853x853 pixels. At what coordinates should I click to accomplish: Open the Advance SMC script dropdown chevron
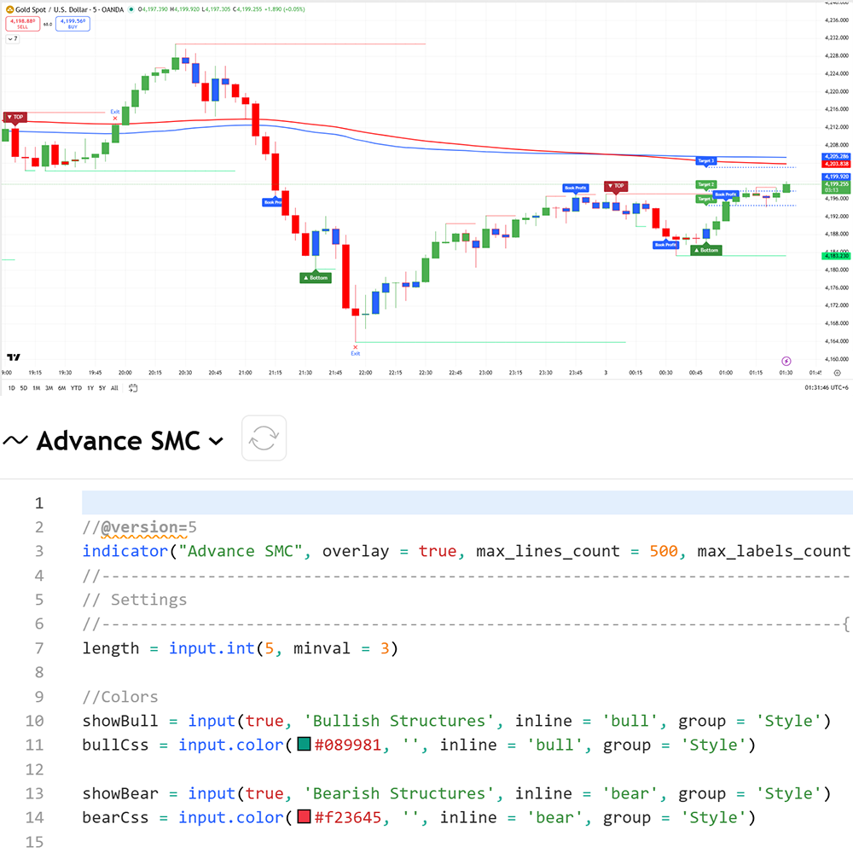click(x=216, y=441)
